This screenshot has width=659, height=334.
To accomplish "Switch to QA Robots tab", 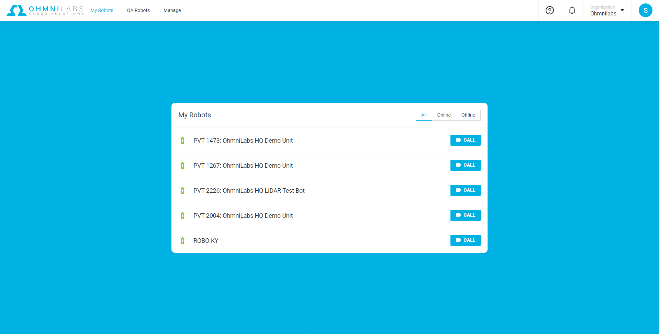I will tap(138, 11).
